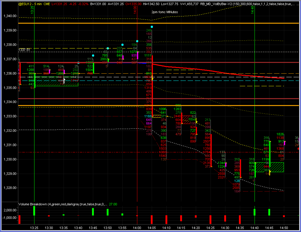Click the red hatched zone near 14:15
Viewport: 301px width, 232px height.
pos(187,120)
